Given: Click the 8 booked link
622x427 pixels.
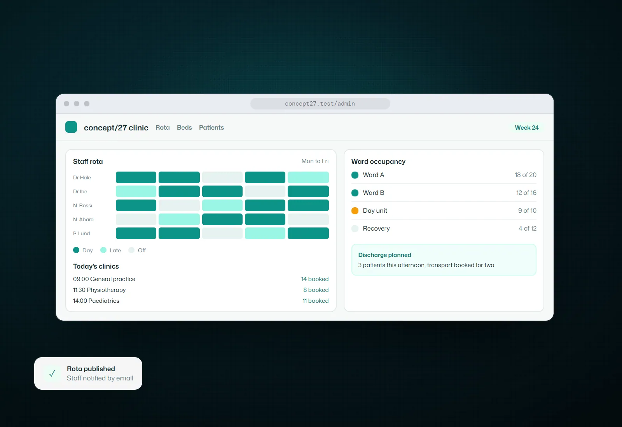Looking at the screenshot, I should pos(316,290).
